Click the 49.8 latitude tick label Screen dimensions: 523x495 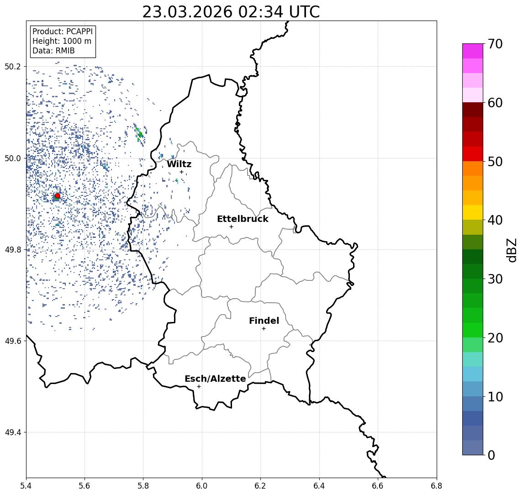tap(13, 249)
